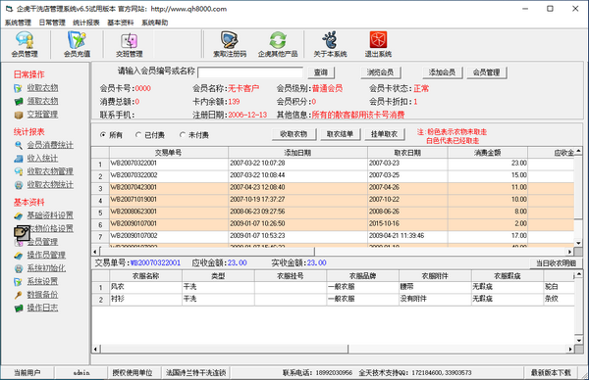Click the icon beside 操作员管理
Viewport: 589px width, 380px height.
tap(18, 256)
